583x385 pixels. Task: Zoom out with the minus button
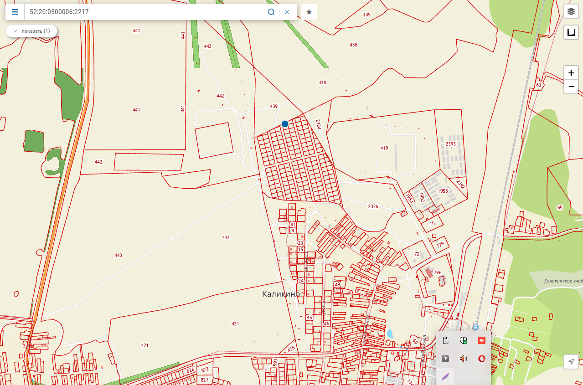571,87
